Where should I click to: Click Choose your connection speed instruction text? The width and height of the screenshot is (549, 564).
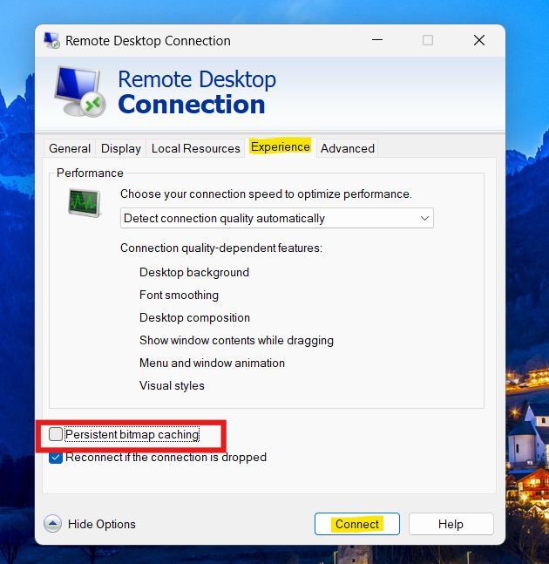pos(266,194)
